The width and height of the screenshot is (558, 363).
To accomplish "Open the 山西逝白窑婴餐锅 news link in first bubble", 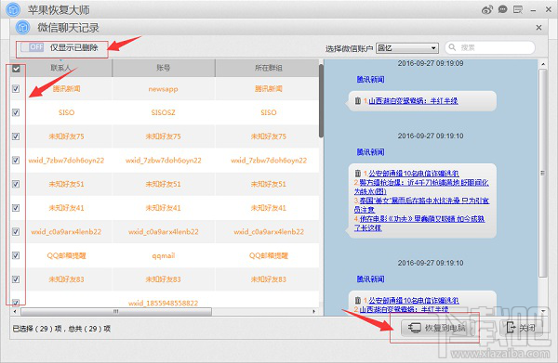I will pyautogui.click(x=413, y=101).
